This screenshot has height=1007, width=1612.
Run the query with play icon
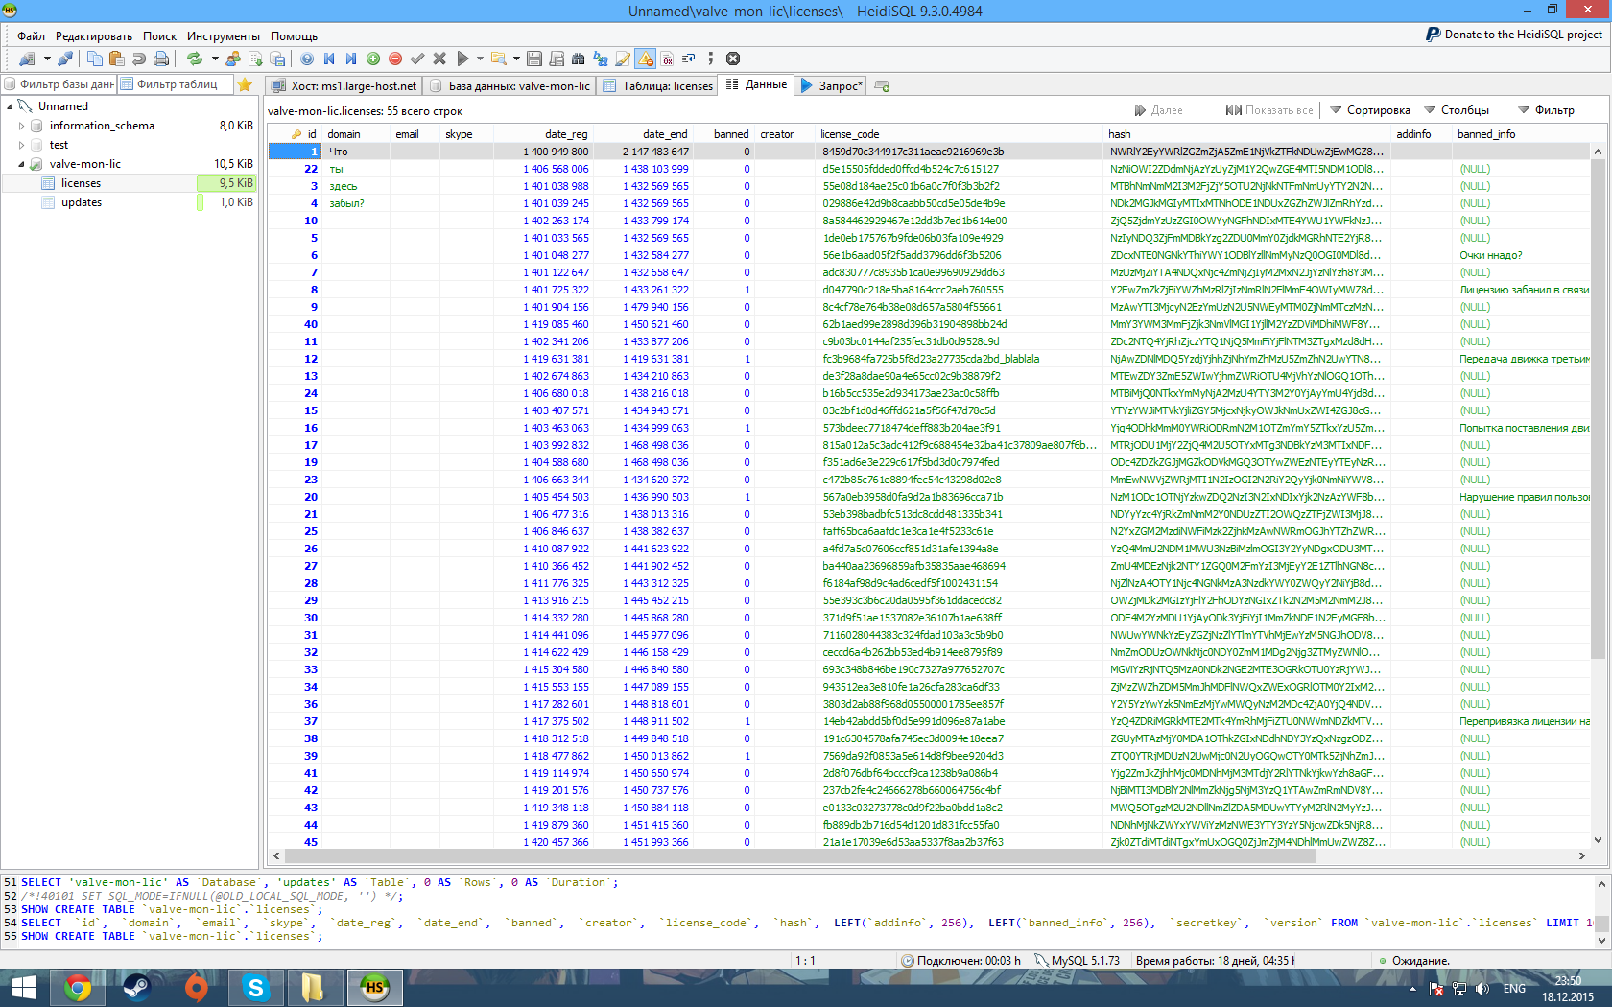462,59
